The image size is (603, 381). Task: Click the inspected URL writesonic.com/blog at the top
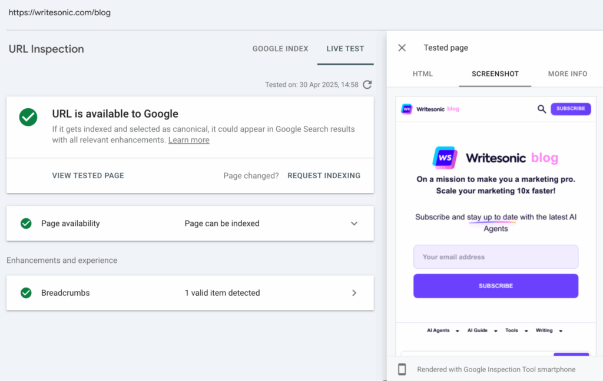[x=59, y=12]
